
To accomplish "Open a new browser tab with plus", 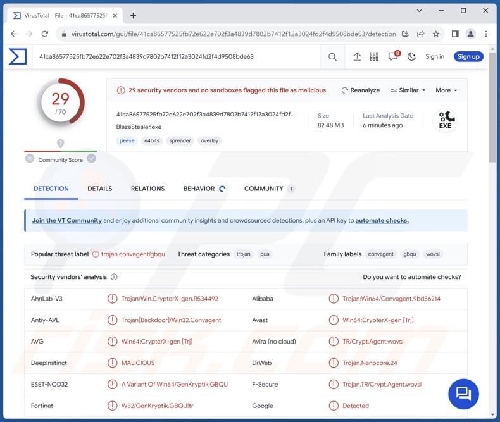I will tap(133, 16).
